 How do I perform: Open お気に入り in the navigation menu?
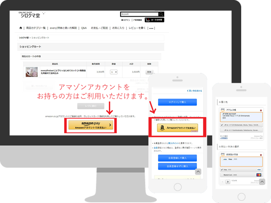(x=118, y=28)
